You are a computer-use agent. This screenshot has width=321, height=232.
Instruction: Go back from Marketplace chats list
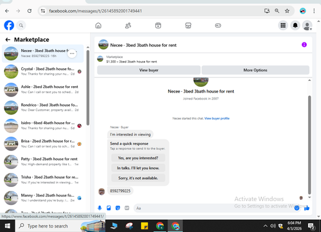(8, 40)
